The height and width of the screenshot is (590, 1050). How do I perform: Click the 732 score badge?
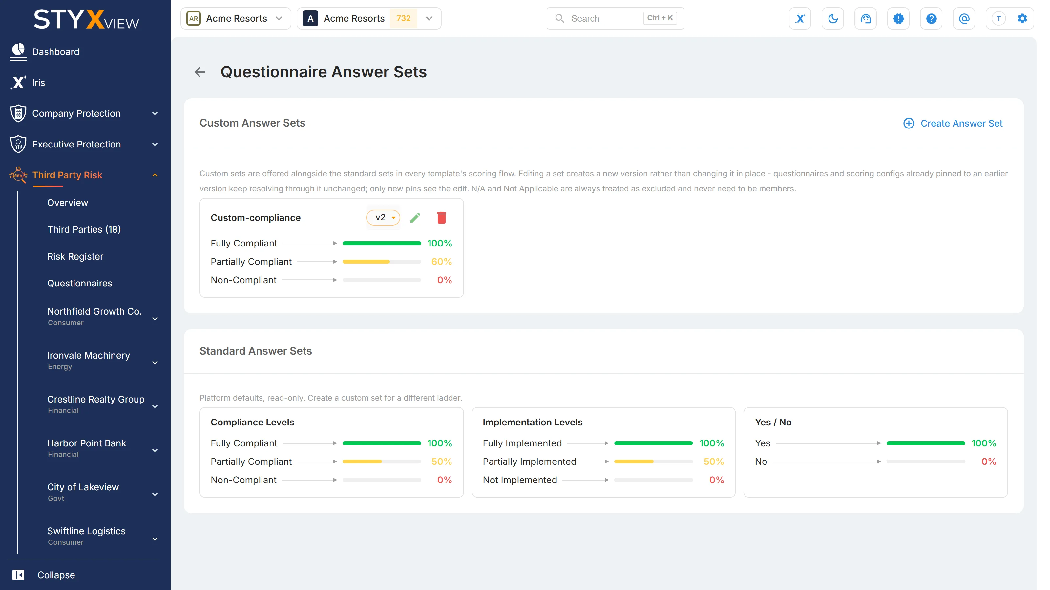[x=404, y=18]
